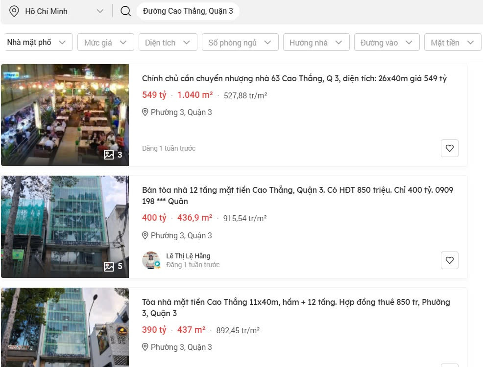Click seller name Lê Thị Lệ Hằng
483x367 pixels.
point(188,256)
